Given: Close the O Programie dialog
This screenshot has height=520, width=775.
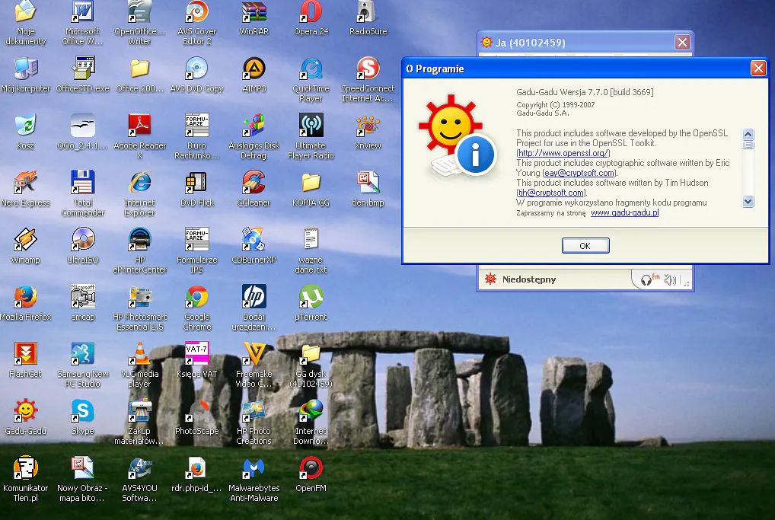Looking at the screenshot, I should pyautogui.click(x=758, y=69).
